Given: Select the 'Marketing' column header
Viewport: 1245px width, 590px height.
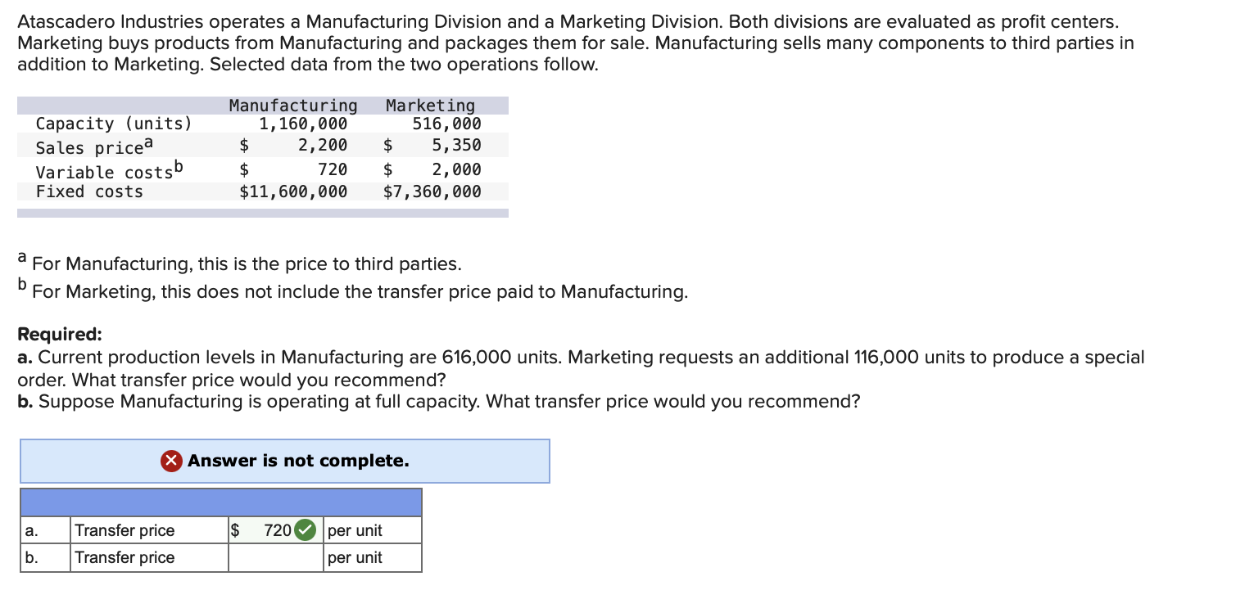Looking at the screenshot, I should click(430, 106).
